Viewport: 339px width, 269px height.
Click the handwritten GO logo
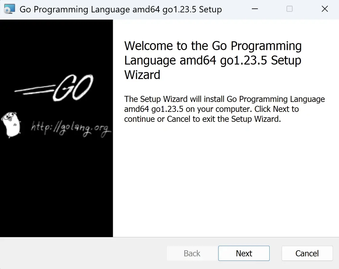click(x=54, y=88)
